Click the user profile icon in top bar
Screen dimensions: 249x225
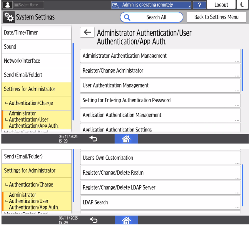click(7, 5)
